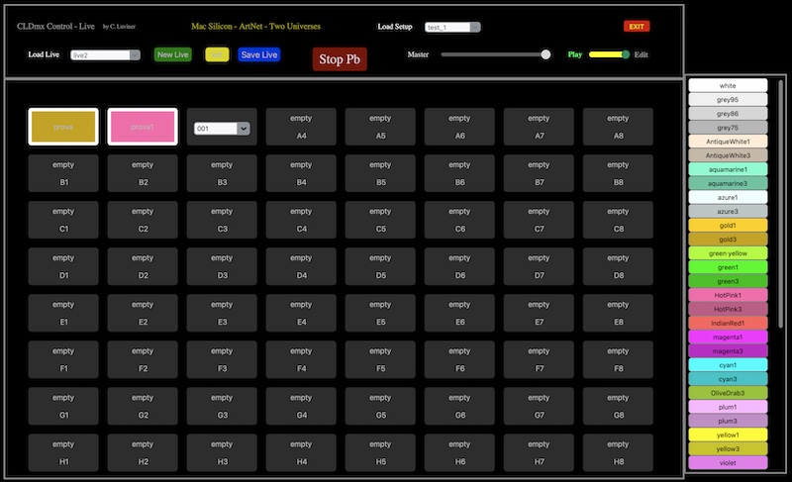Screen dimensions: 792x482
Task: Select the green3 color swatch
Action: (x=728, y=281)
